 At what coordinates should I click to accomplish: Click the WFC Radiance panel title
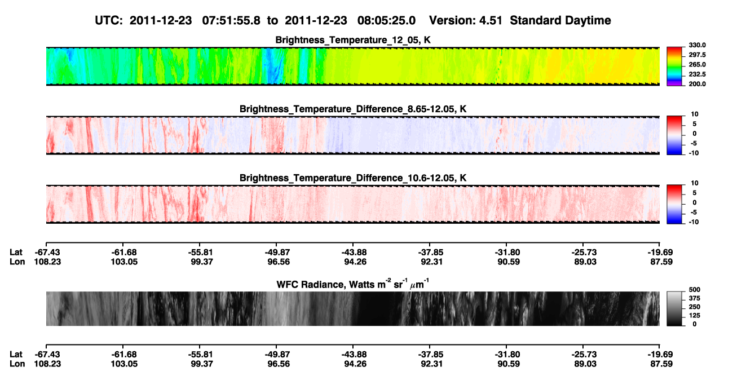pos(353,284)
